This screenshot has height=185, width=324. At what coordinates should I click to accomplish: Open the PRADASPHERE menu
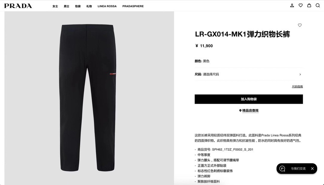[x=133, y=6]
